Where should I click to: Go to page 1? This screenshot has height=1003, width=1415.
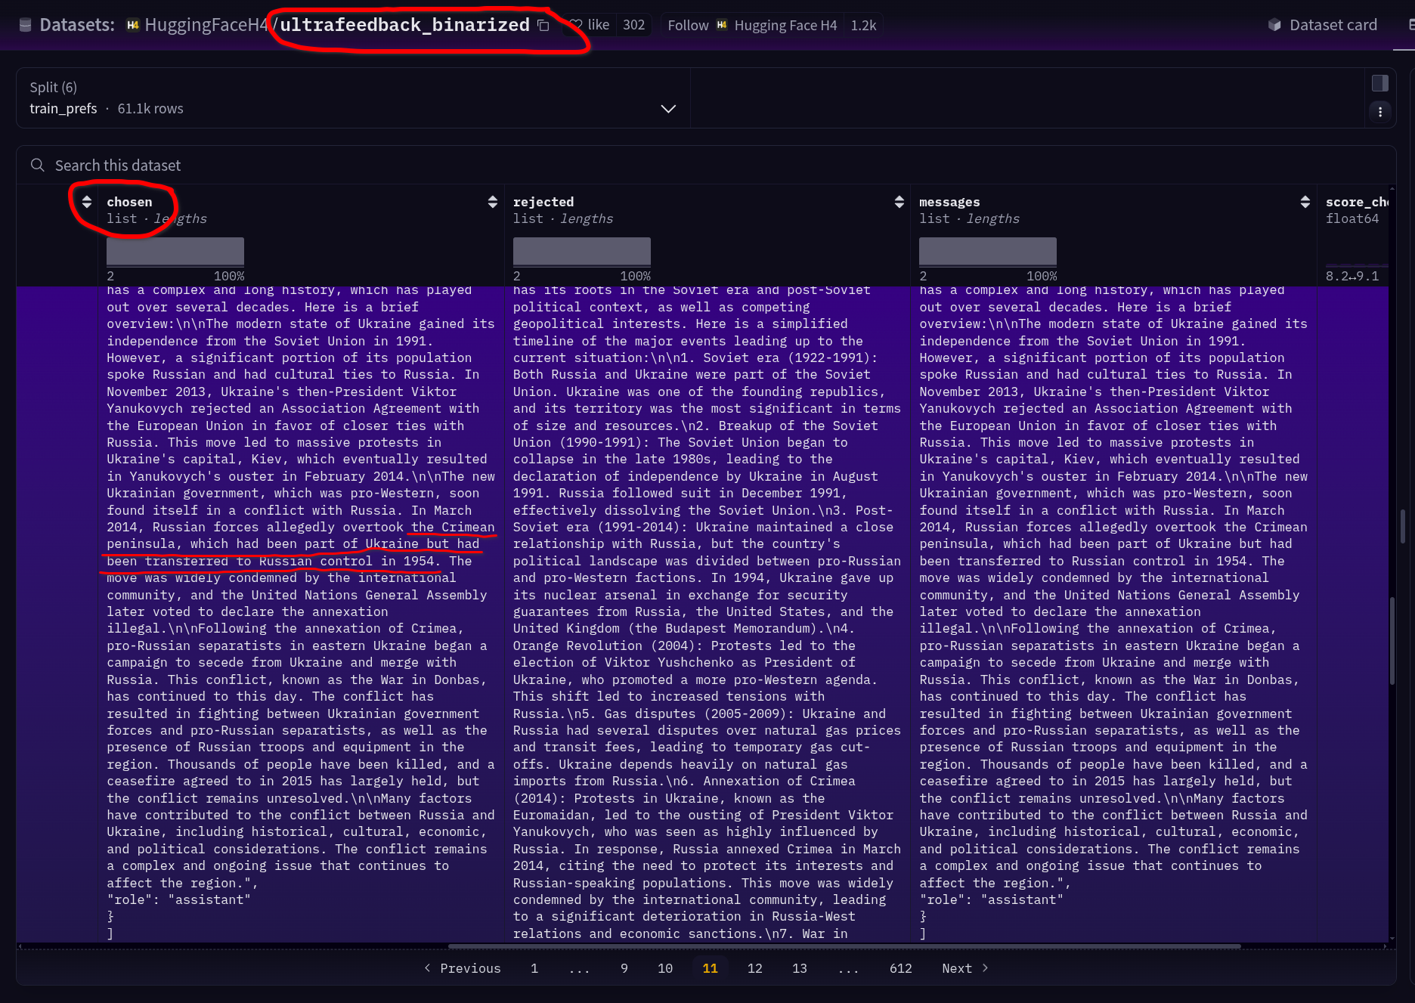click(x=534, y=968)
